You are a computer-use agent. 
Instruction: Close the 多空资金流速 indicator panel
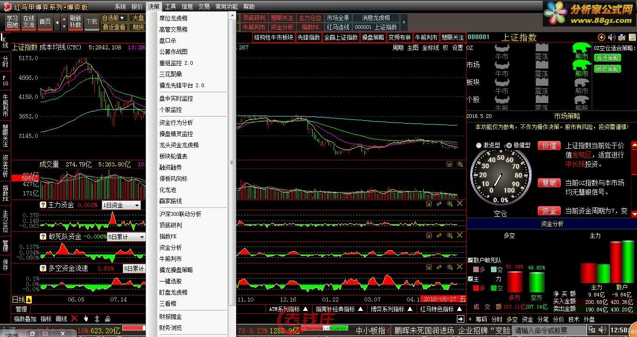tap(460, 267)
